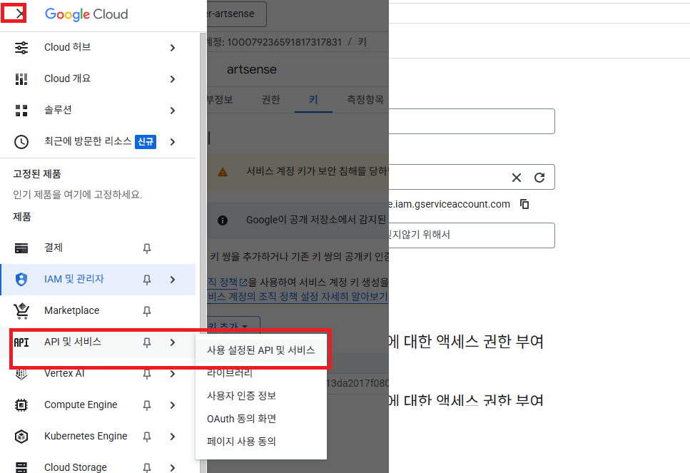Click the 키 추가 dropdown button
690x473 pixels.
pyautogui.click(x=233, y=325)
